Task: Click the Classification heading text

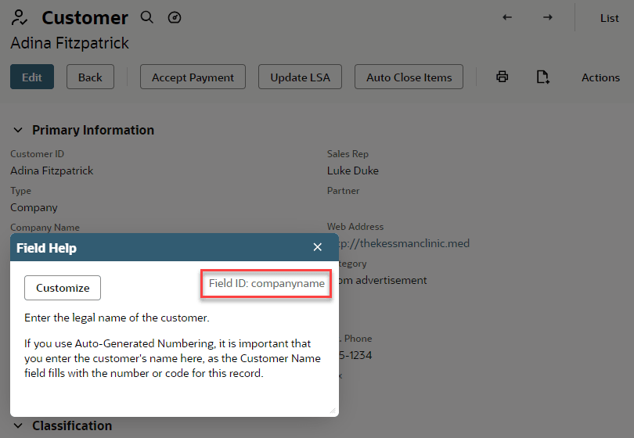Action: [72, 425]
